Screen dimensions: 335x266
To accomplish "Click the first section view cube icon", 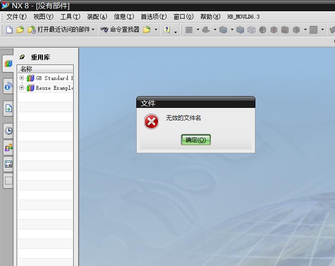I will (x=274, y=30).
